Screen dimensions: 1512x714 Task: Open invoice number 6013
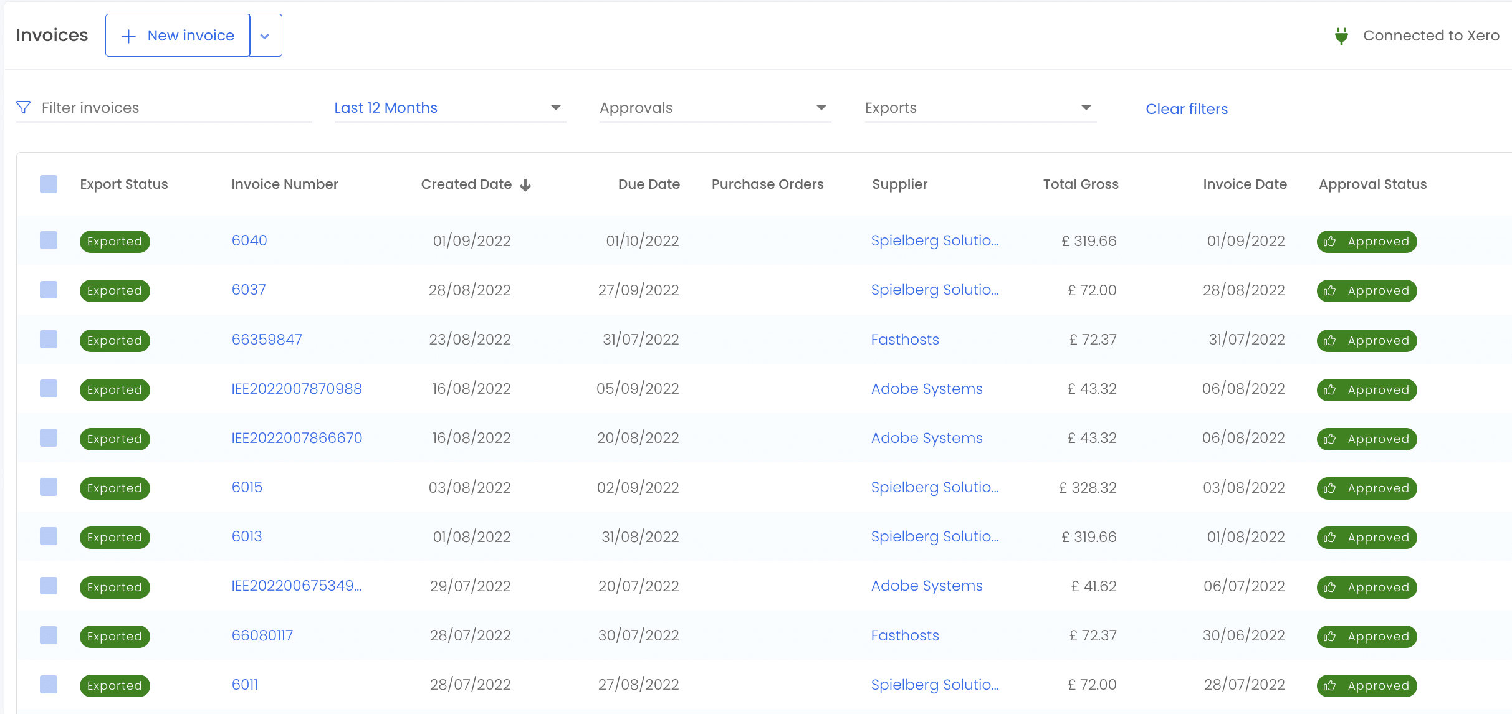247,536
